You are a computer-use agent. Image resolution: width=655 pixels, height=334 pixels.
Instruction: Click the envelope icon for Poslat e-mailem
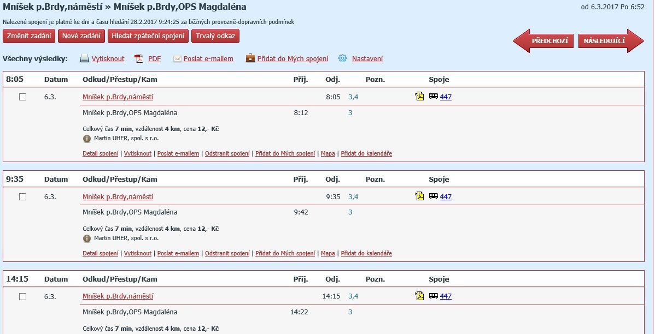coord(177,59)
